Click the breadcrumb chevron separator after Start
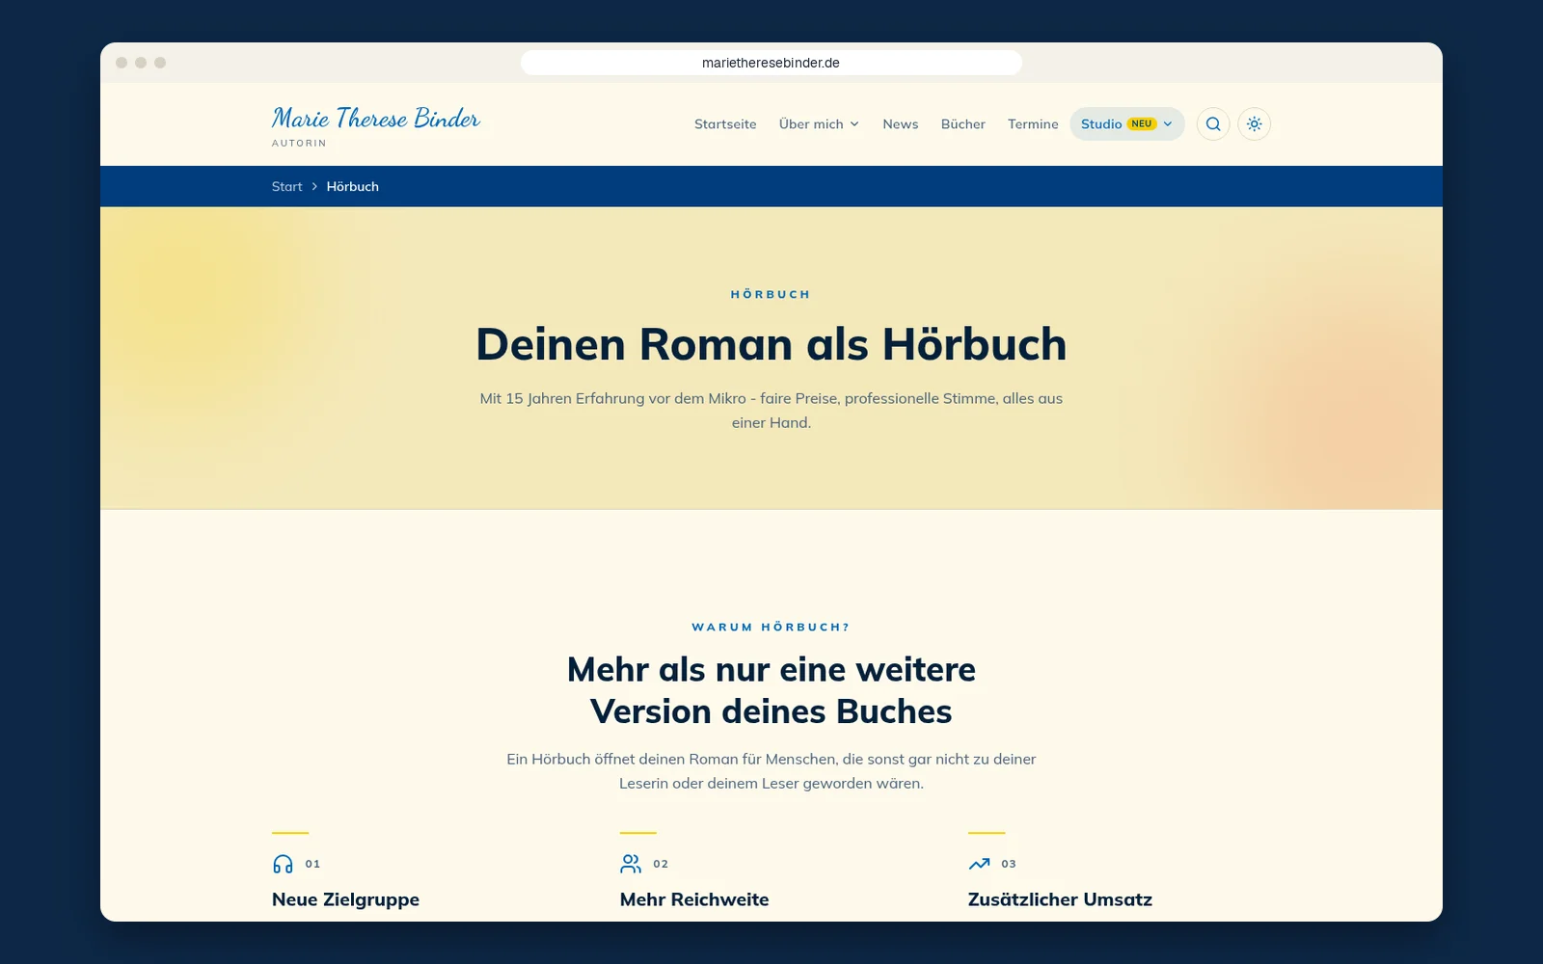The image size is (1543, 964). click(314, 187)
